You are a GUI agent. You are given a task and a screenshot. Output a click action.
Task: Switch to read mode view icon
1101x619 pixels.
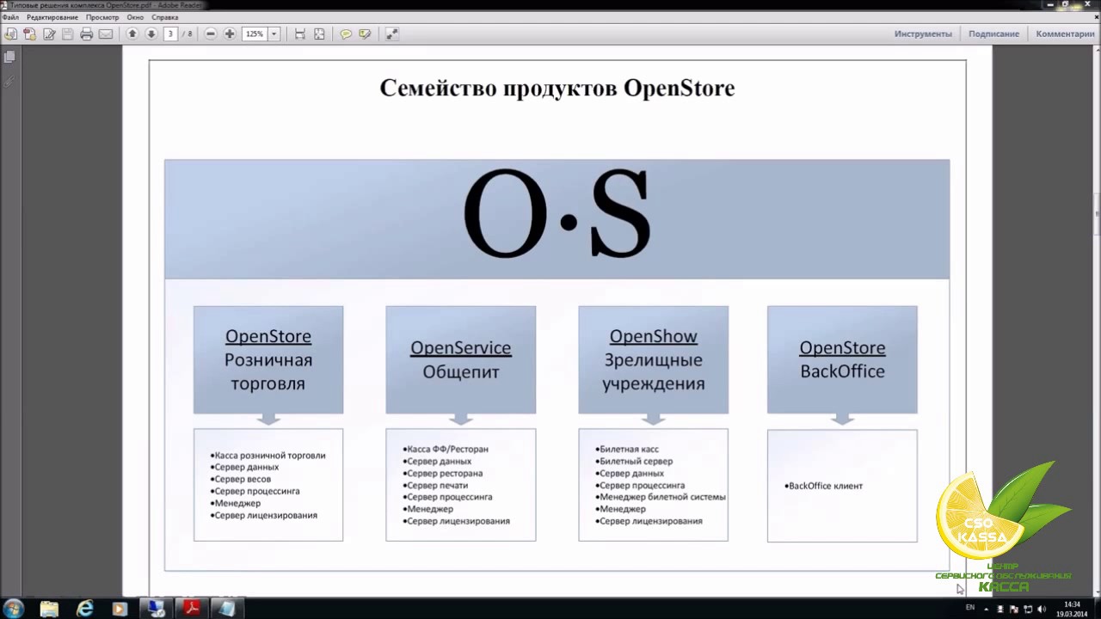[391, 34]
